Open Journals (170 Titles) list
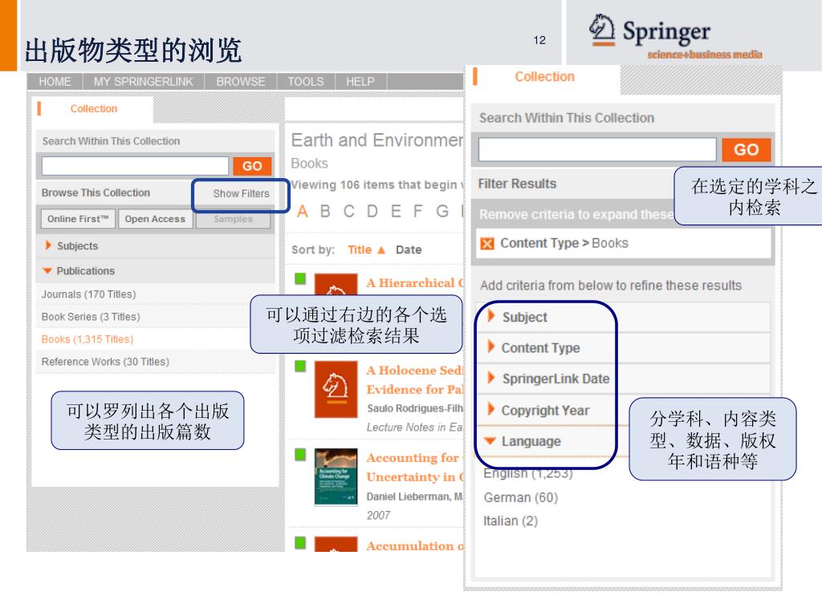The image size is (822, 616). 88,294
